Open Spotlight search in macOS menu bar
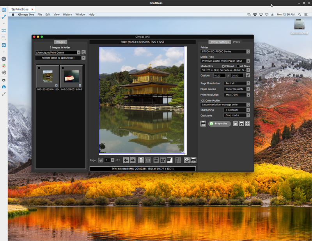Image resolution: width=312 pixels, height=241 pixels. point(300,14)
